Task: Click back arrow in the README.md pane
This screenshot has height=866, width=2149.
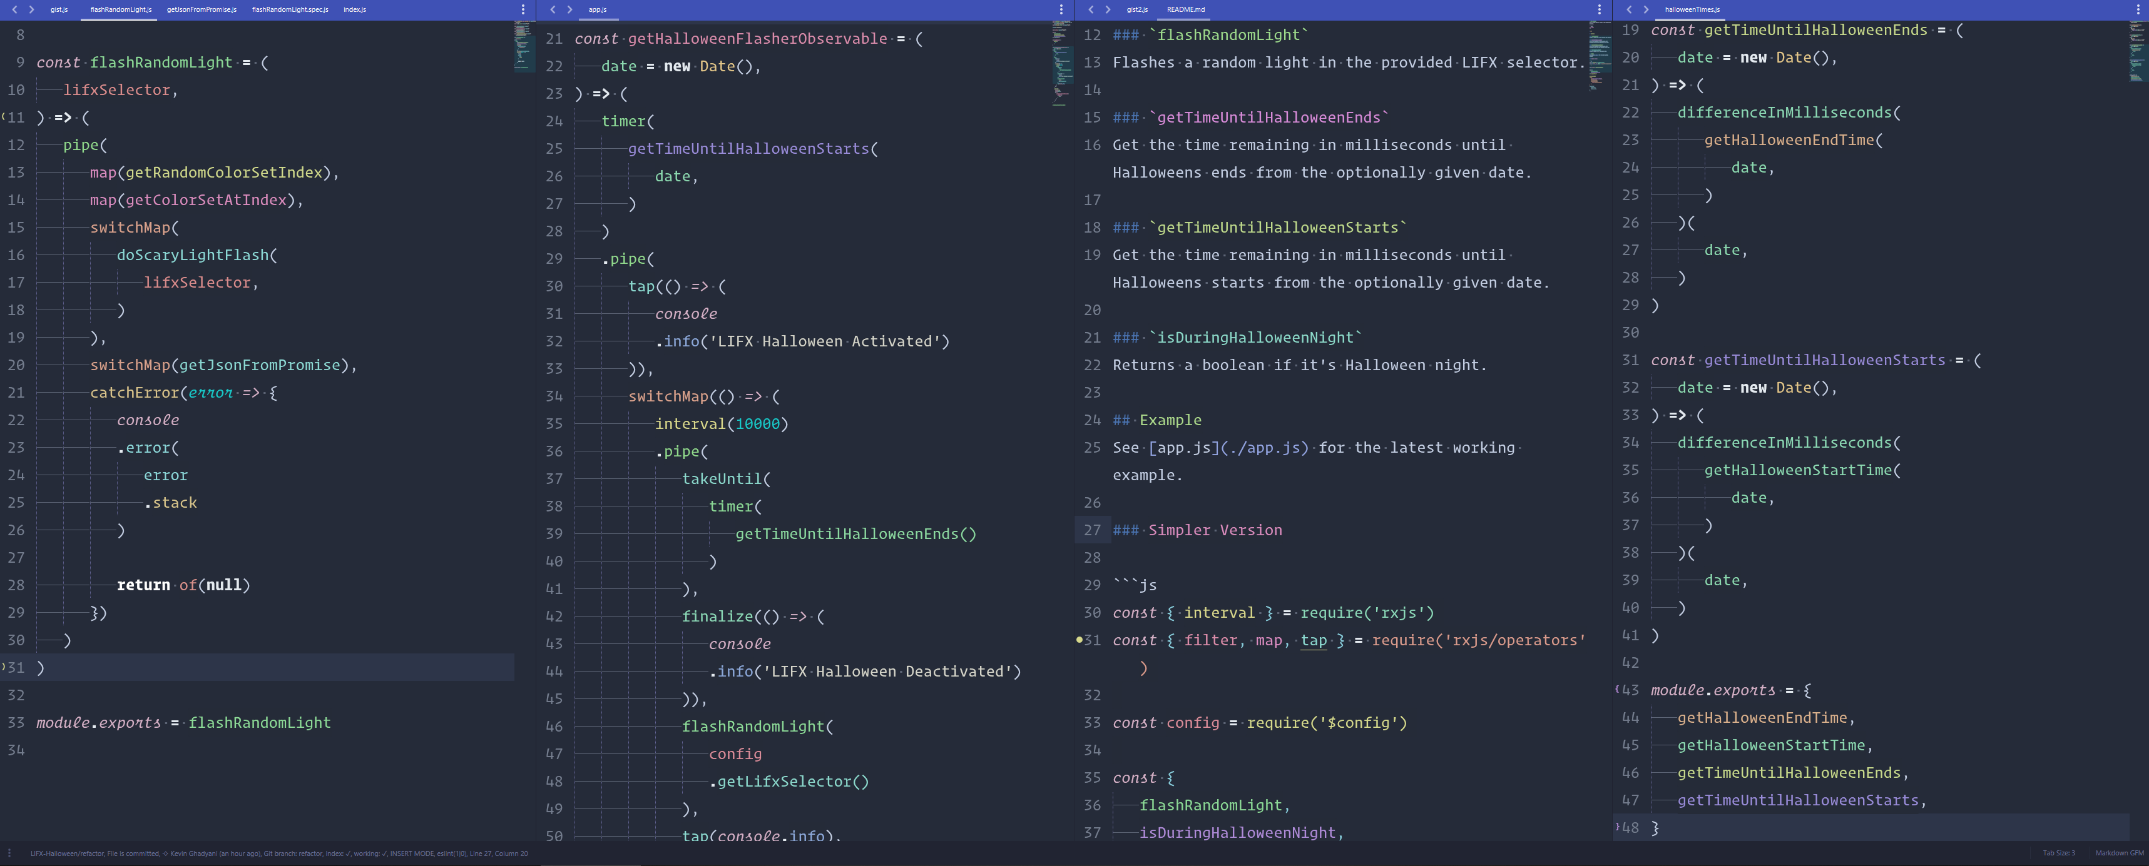Action: pos(1090,9)
